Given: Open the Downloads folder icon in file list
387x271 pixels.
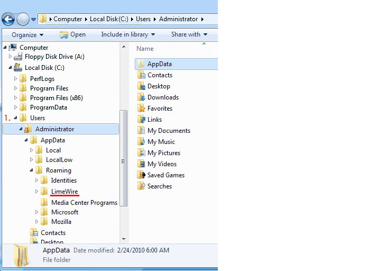Looking at the screenshot, I should point(141,97).
